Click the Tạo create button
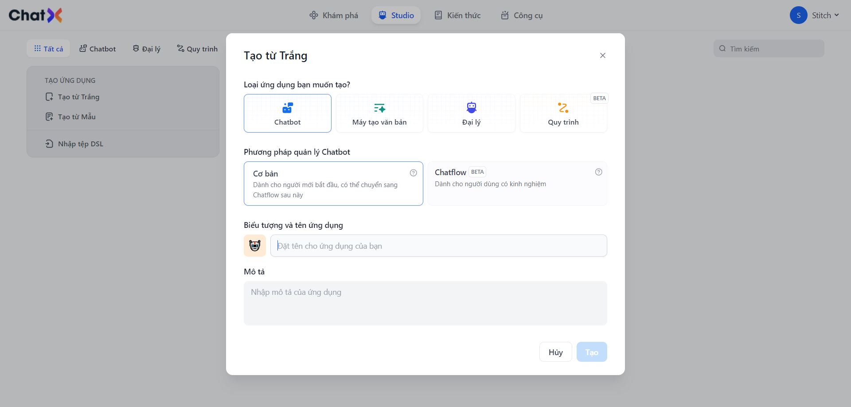Viewport: 851px width, 407px height. tap(592, 352)
